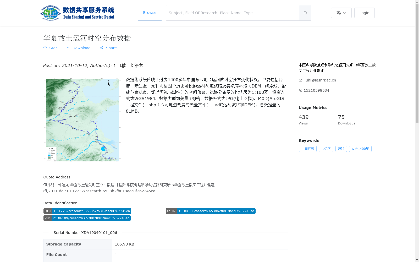Click the DOI identifier badge
This screenshot has width=419, height=262.
87,211
